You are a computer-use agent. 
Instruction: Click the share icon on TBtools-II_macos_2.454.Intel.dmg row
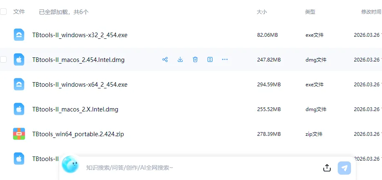click(165, 59)
